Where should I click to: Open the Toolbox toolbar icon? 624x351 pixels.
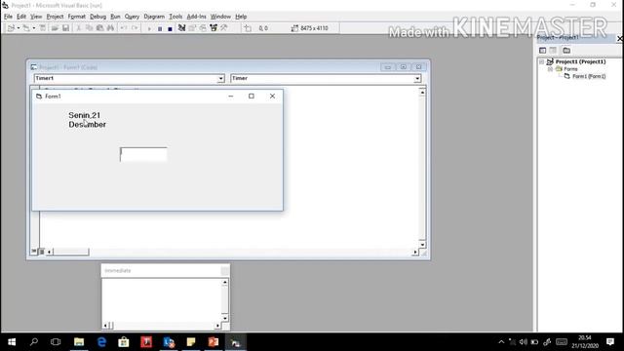click(x=224, y=28)
